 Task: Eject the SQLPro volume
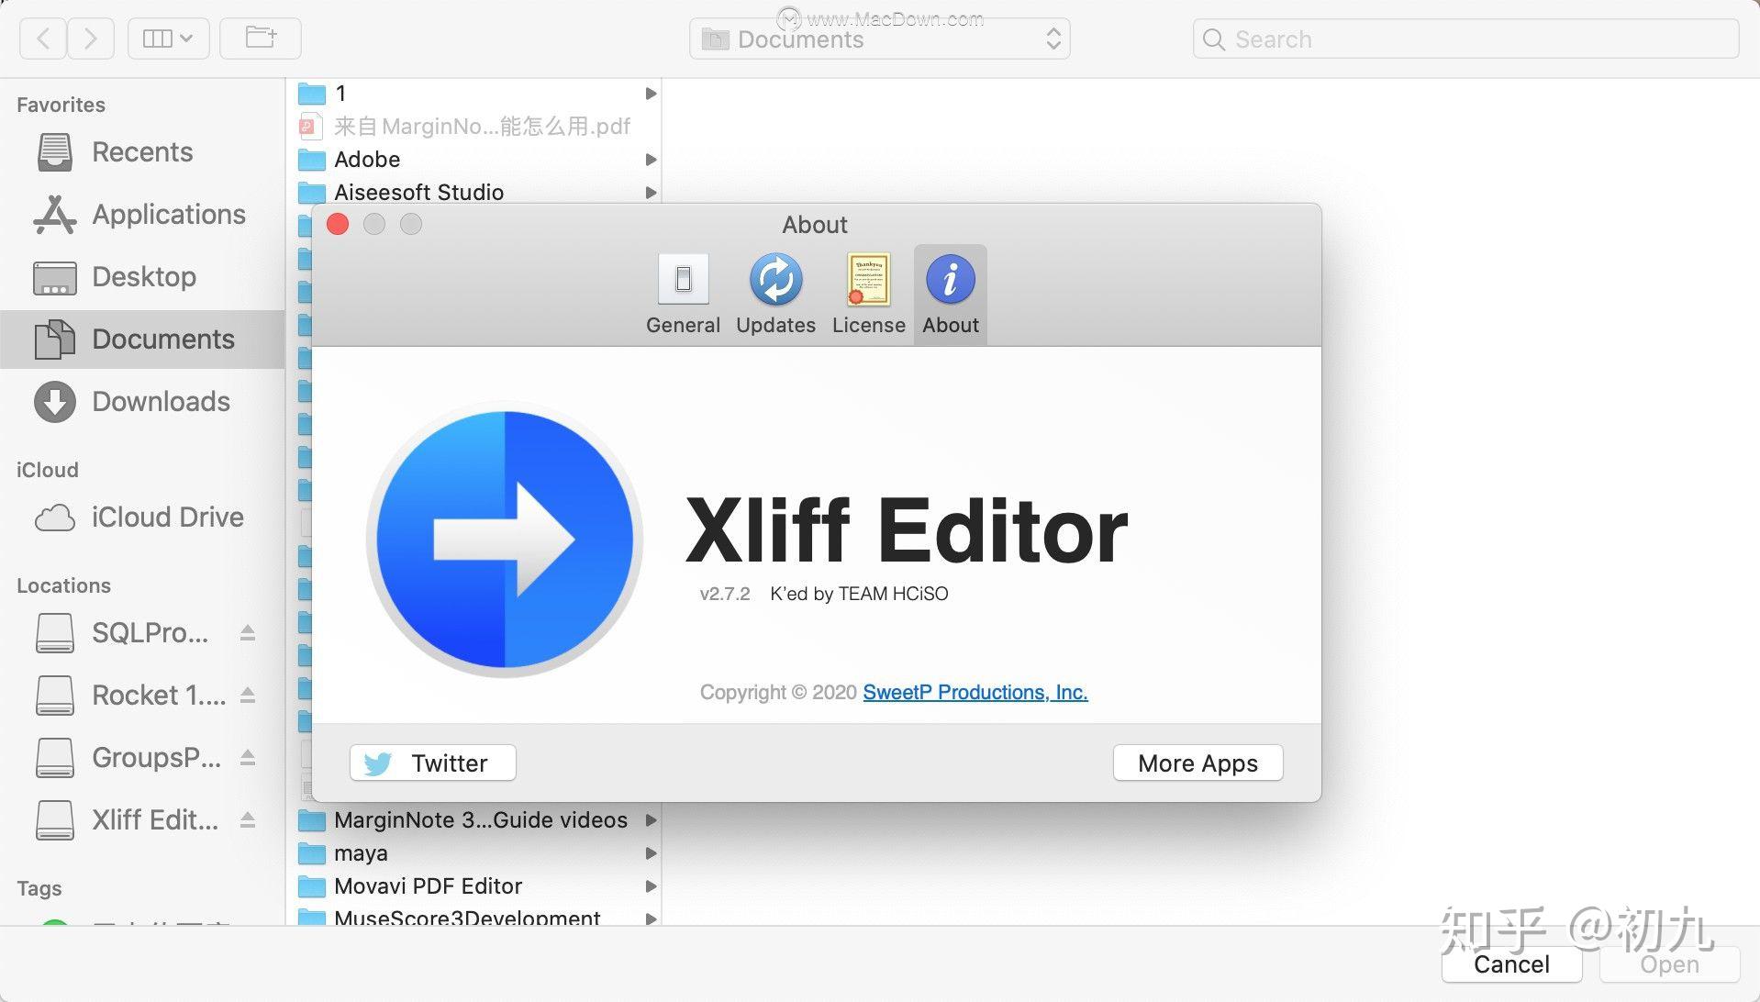tap(247, 632)
